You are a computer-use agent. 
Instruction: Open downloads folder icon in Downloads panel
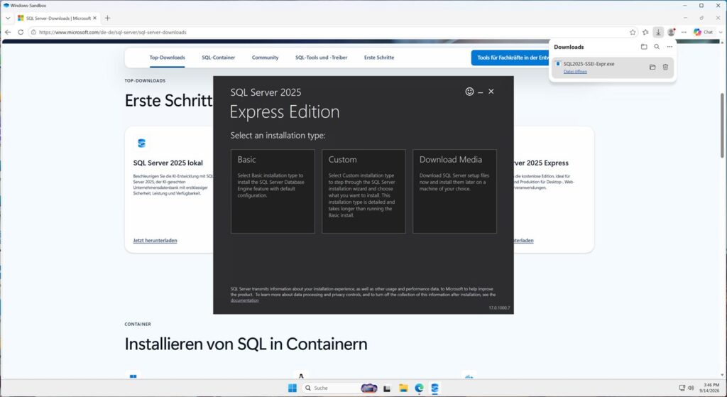point(644,47)
